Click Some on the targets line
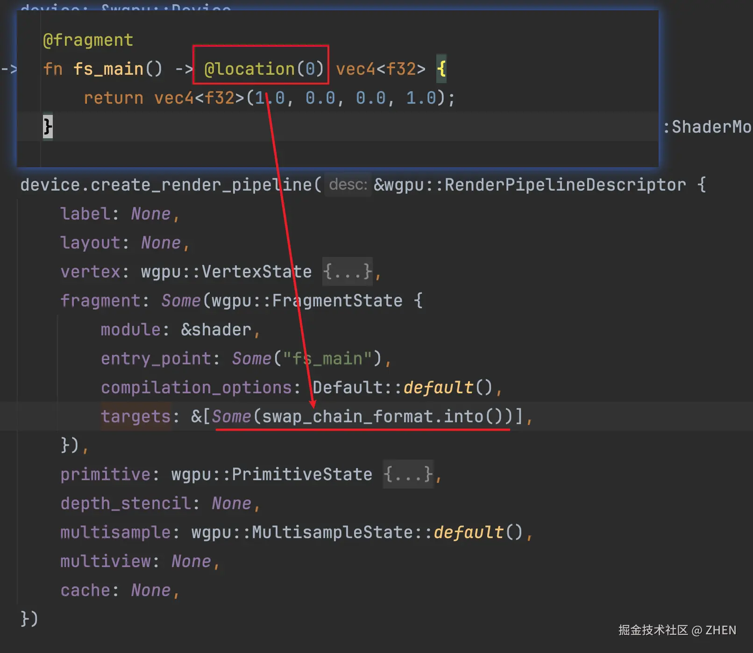Viewport: 753px width, 653px height. pos(232,417)
